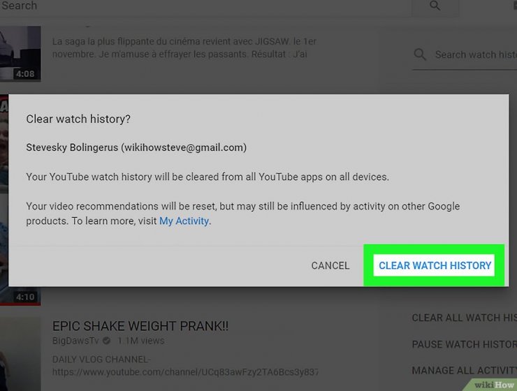Click the 1.1M views text
The image size is (517, 391).
141,341
